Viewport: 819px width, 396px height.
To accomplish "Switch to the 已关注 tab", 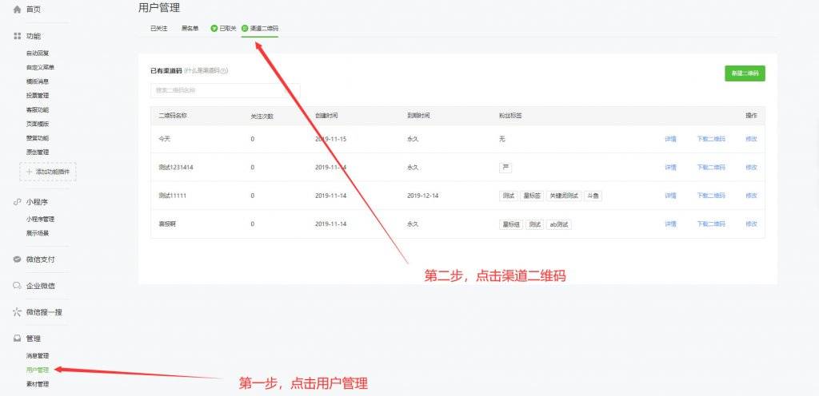I will click(159, 29).
